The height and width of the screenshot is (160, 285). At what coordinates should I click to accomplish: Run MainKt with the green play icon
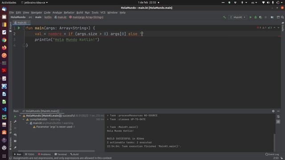tap(250, 17)
